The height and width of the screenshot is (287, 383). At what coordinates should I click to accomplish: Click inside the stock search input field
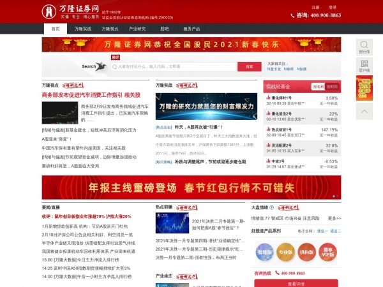tap(174, 66)
